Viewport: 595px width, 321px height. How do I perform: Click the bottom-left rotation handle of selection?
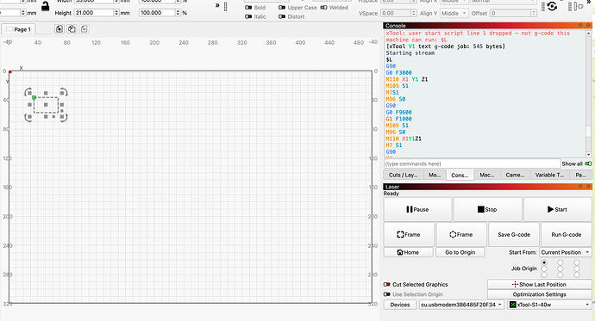pos(28,117)
